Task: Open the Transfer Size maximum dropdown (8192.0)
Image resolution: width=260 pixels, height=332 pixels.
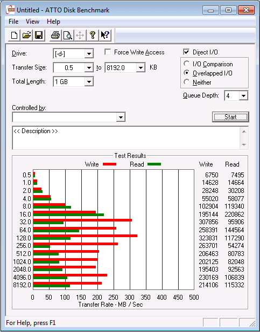Action: click(140, 68)
